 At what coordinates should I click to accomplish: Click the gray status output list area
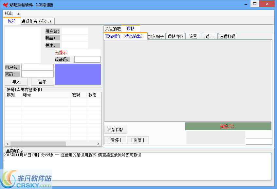pyautogui.click(x=187, y=81)
